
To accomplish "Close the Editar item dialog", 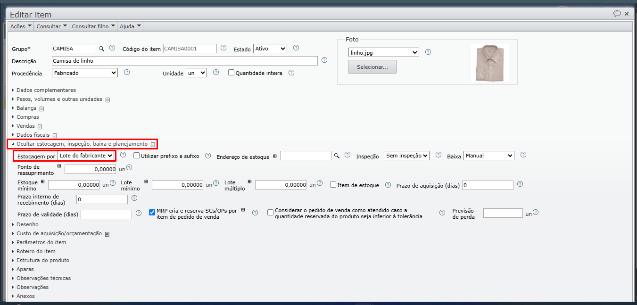I will click(627, 14).
